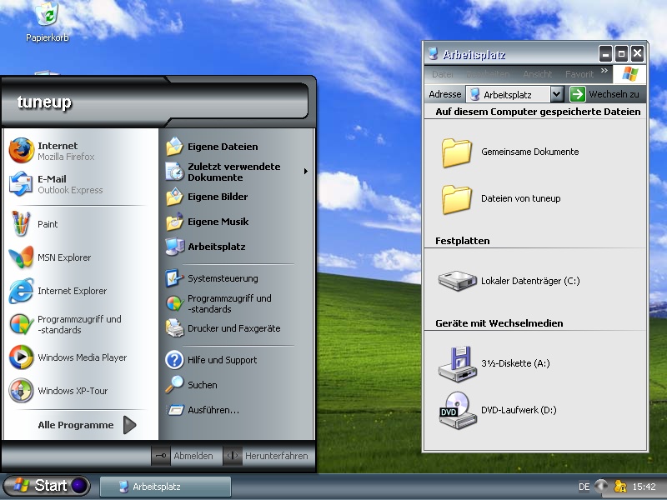
Task: Launch the Windows XP-Tour icon
Action: (x=22, y=390)
